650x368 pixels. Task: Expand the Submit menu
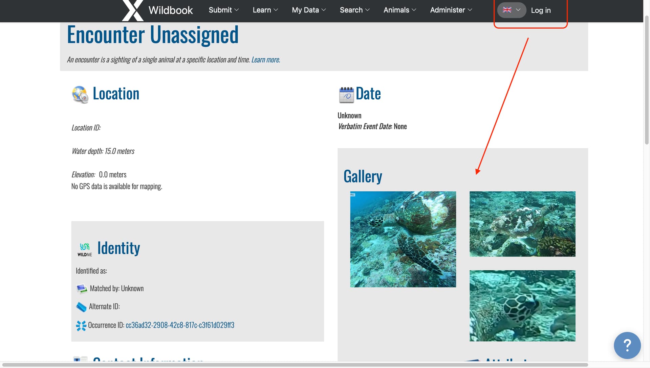[223, 10]
